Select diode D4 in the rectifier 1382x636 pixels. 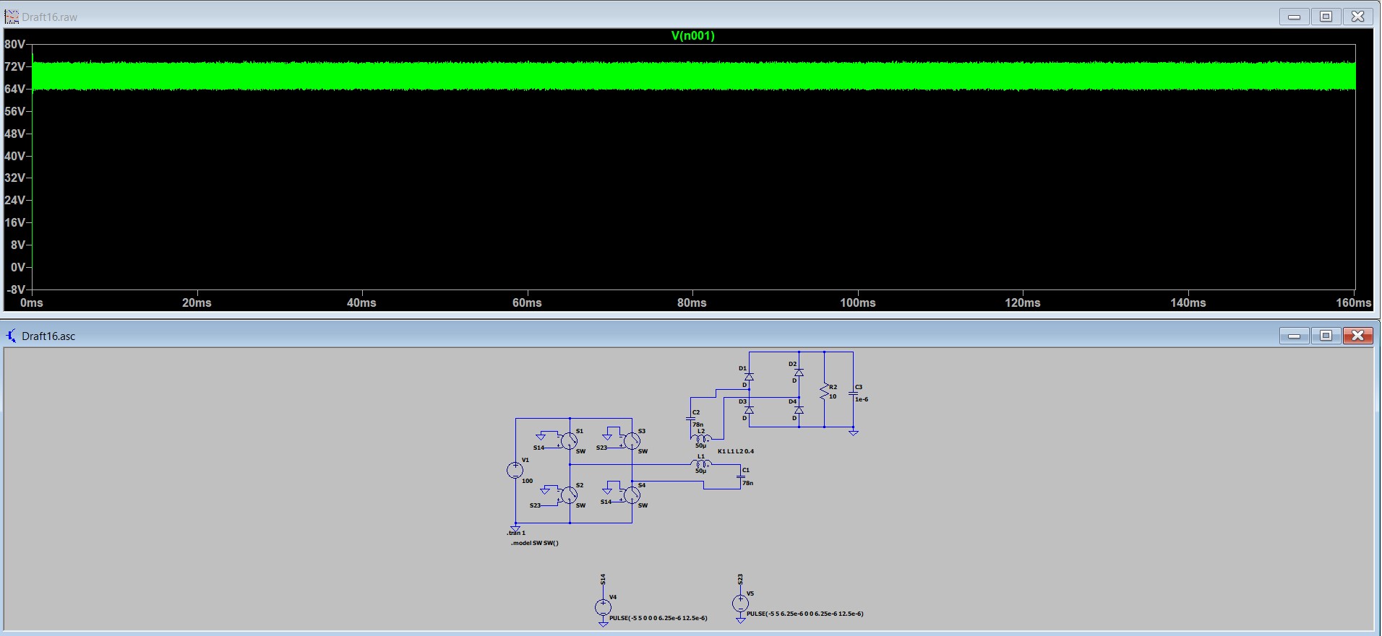click(799, 409)
